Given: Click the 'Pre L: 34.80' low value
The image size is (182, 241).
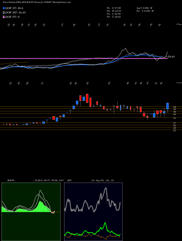Looking at the screenshot, I should click(x=114, y=14).
